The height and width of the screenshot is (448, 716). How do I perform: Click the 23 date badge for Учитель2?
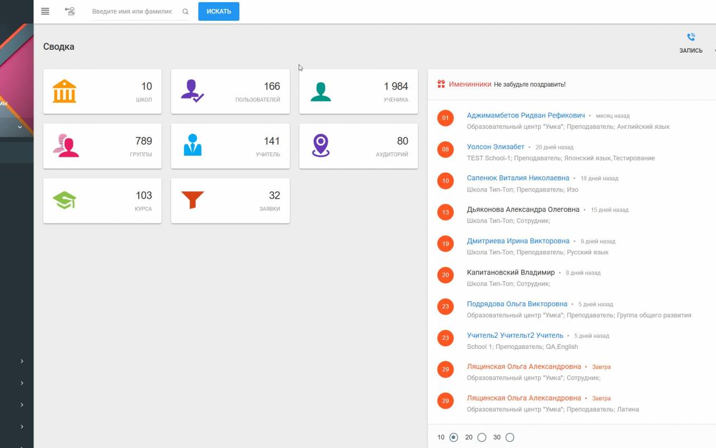[x=445, y=338]
